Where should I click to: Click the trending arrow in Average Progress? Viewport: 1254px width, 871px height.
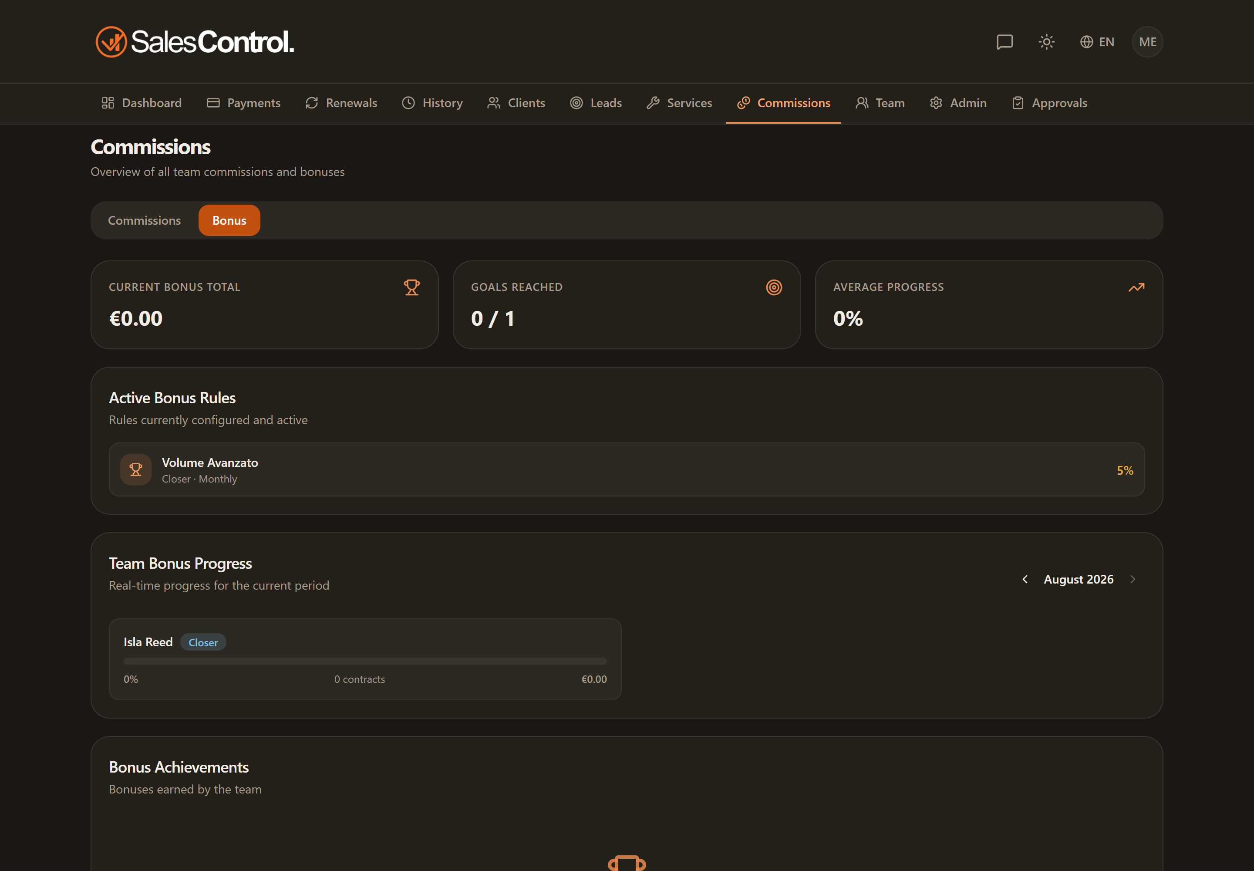1136,287
